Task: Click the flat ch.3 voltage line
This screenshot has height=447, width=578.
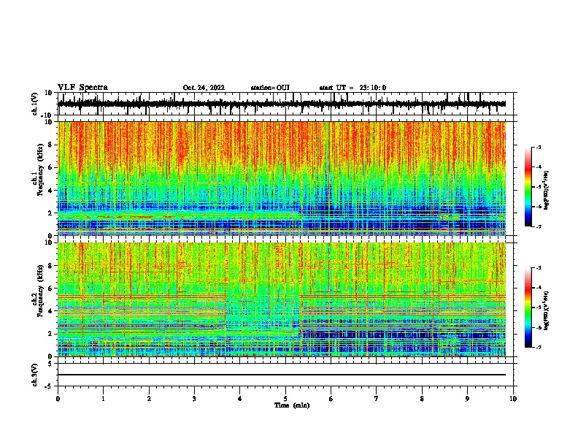Action: coord(282,375)
